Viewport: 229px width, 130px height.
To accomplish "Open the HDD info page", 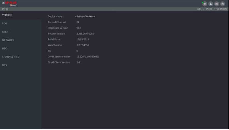I will (x=5, y=48).
